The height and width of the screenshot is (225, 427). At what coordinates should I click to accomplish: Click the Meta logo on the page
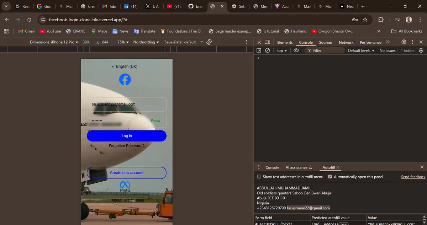pos(125,187)
